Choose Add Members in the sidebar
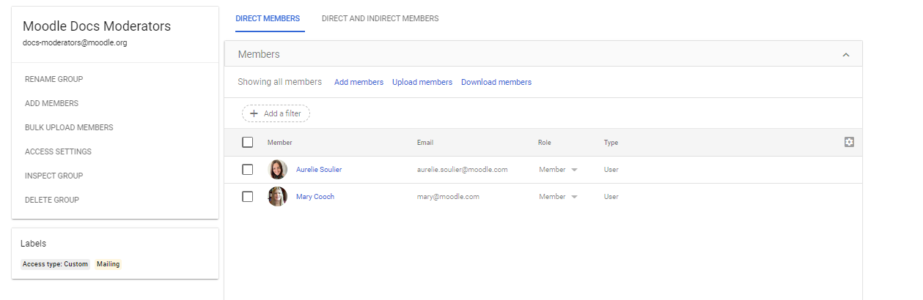The width and height of the screenshot is (923, 300). [x=51, y=103]
